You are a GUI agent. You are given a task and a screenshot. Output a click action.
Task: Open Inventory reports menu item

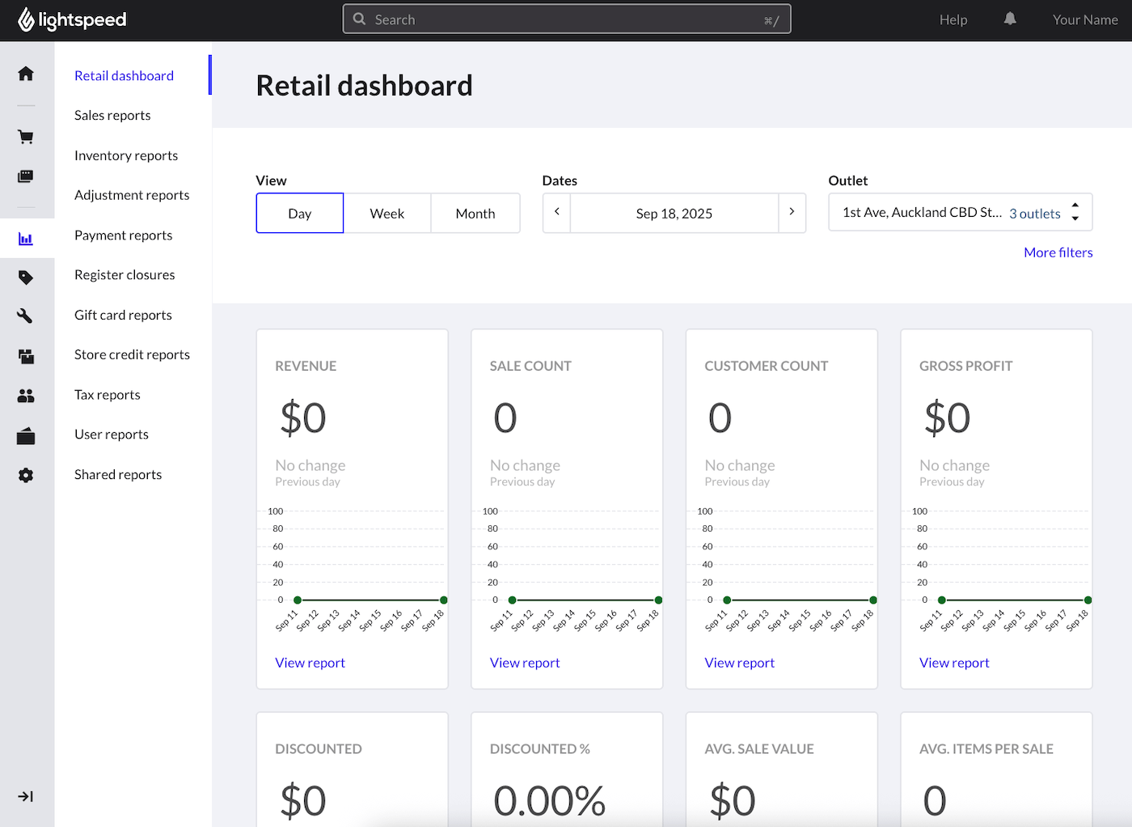click(x=126, y=155)
